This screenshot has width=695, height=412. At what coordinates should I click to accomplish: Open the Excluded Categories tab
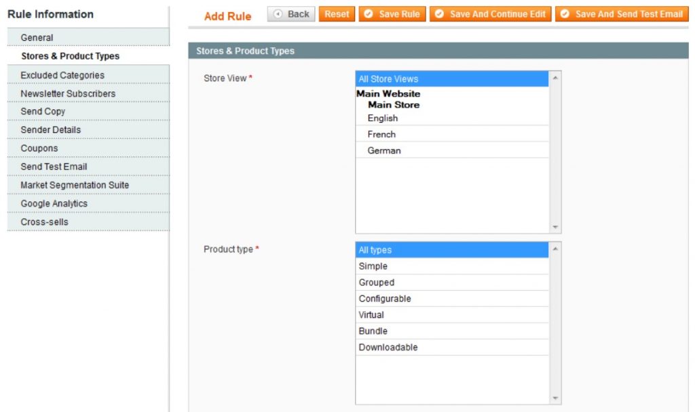[x=62, y=75]
